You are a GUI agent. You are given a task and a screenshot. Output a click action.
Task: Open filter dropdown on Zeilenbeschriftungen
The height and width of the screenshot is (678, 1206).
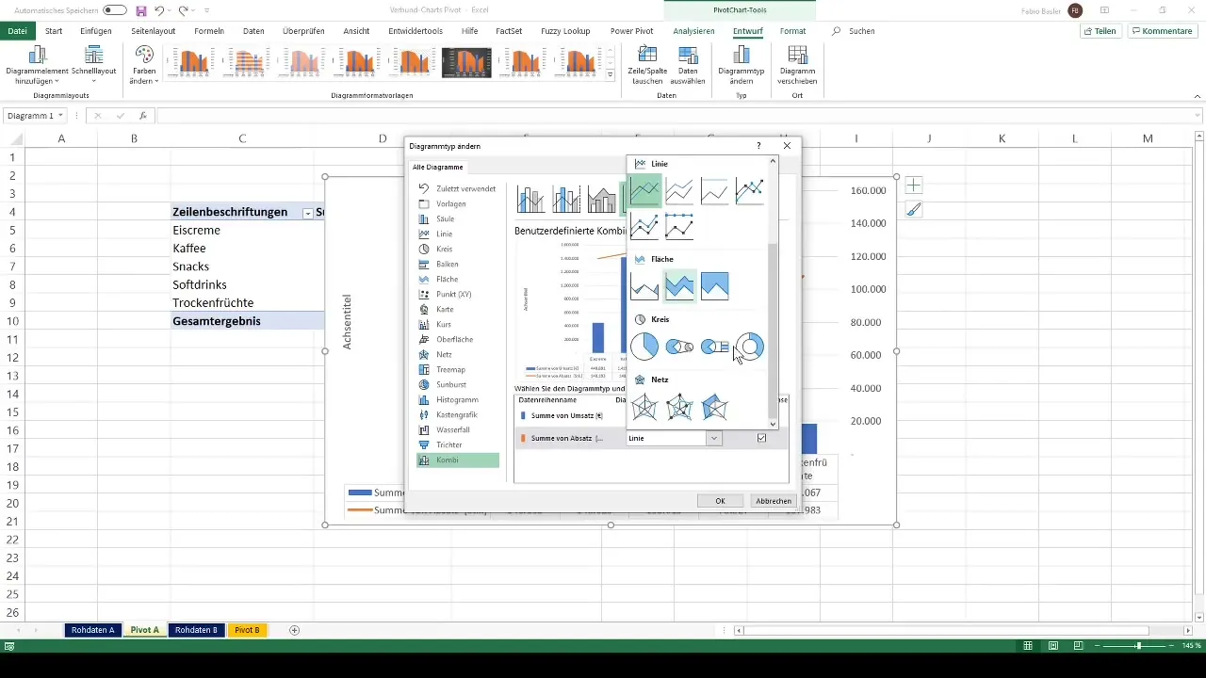(x=307, y=213)
